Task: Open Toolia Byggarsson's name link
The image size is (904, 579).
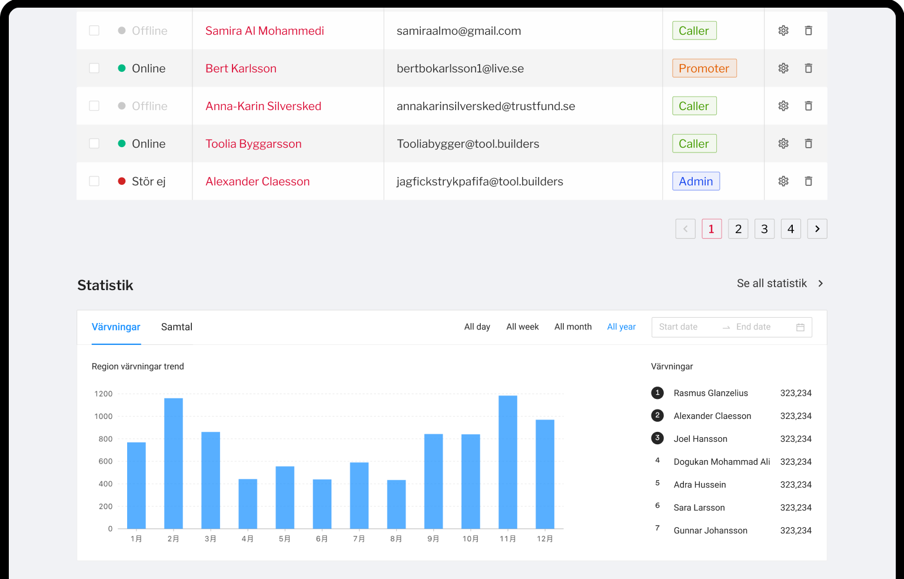Action: point(253,144)
